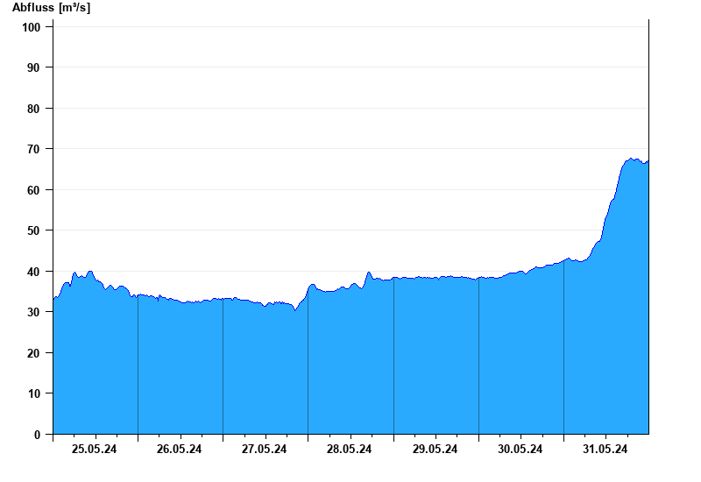701x482 pixels.
Task: Click the y-axis value 50
Action: [34, 230]
